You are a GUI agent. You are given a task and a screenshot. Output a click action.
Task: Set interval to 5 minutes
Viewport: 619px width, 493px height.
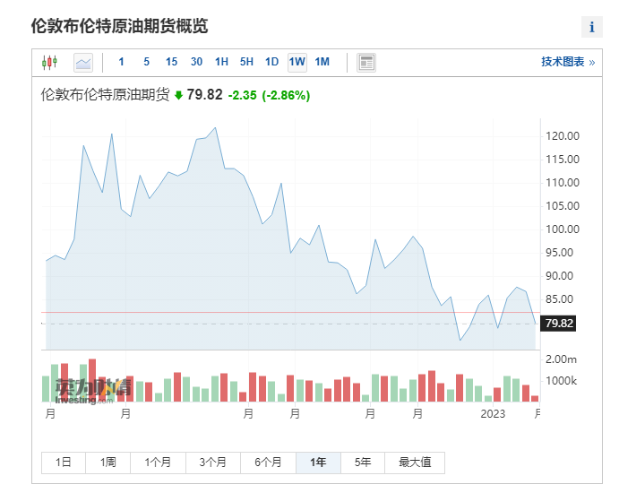[x=146, y=62]
